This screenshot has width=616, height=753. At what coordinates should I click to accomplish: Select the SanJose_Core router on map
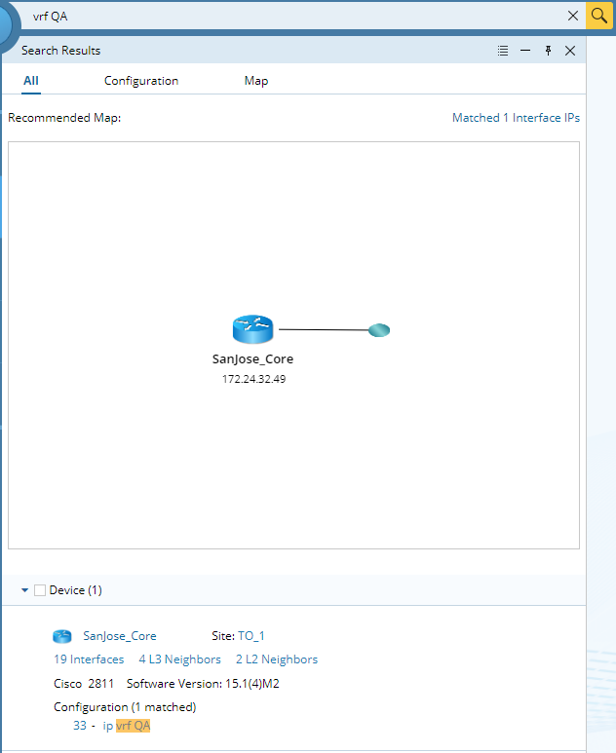pos(252,329)
